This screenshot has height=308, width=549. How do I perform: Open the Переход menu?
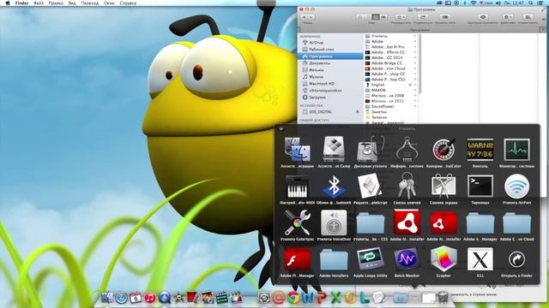pos(90,3)
